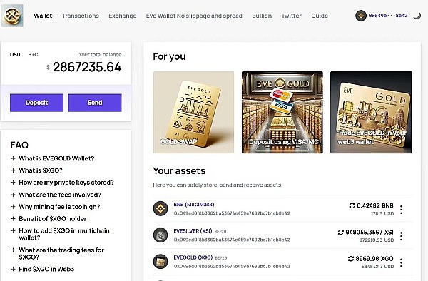Switch balance display to USD
Screen dimensions: 428x281
pyautogui.click(x=15, y=55)
